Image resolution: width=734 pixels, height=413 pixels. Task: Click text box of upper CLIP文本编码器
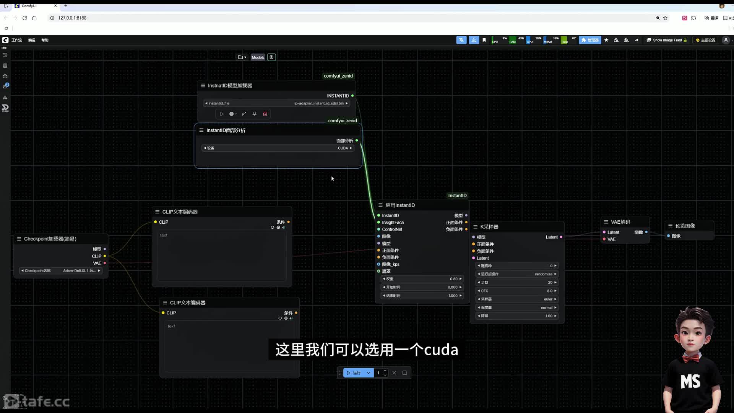(222, 256)
